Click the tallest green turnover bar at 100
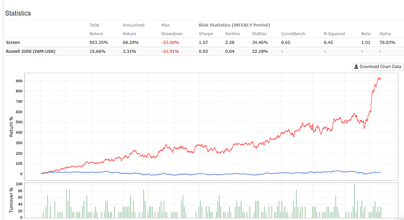 [355, 201]
